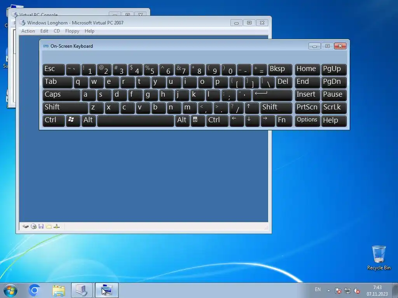398x298 pixels.
Task: Click the space bar on On-Screen Keyboard
Action: click(x=136, y=121)
